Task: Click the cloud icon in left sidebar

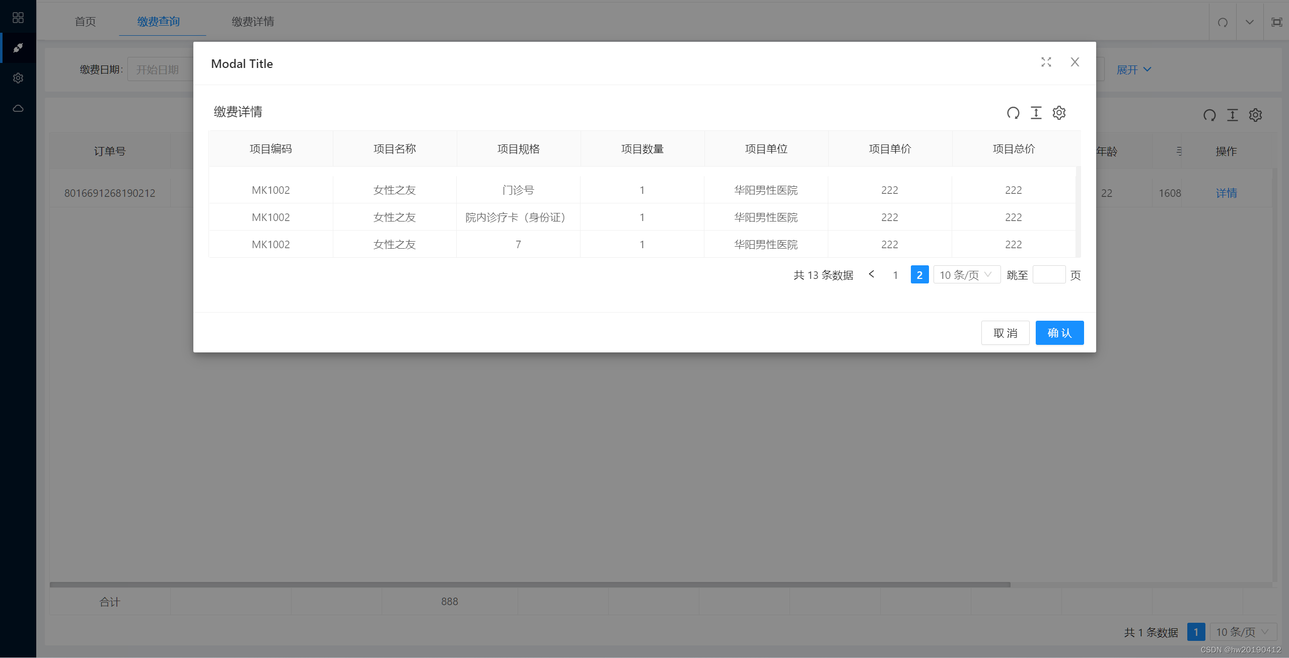Action: coord(18,108)
